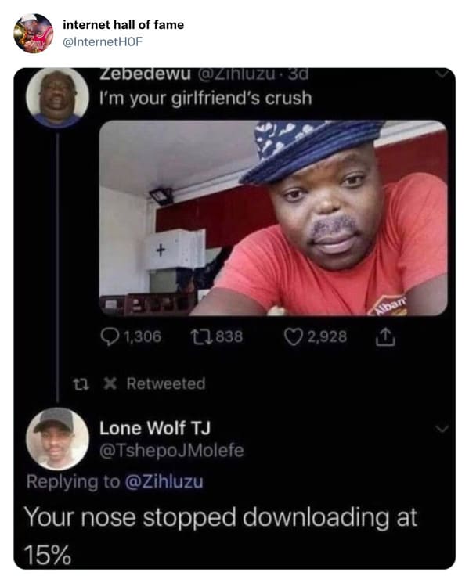
Task: Open the share upload arrow icon
Action: [x=384, y=337]
